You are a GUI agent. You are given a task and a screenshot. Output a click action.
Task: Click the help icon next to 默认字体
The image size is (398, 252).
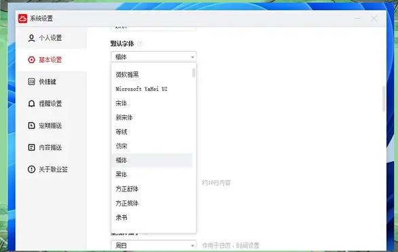[140, 43]
